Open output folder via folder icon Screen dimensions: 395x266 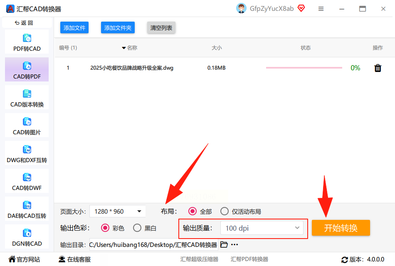coord(224,244)
